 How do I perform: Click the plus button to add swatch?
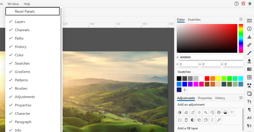[185, 90]
